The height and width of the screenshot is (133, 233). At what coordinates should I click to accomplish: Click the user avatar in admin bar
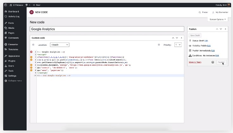[x=229, y=5]
